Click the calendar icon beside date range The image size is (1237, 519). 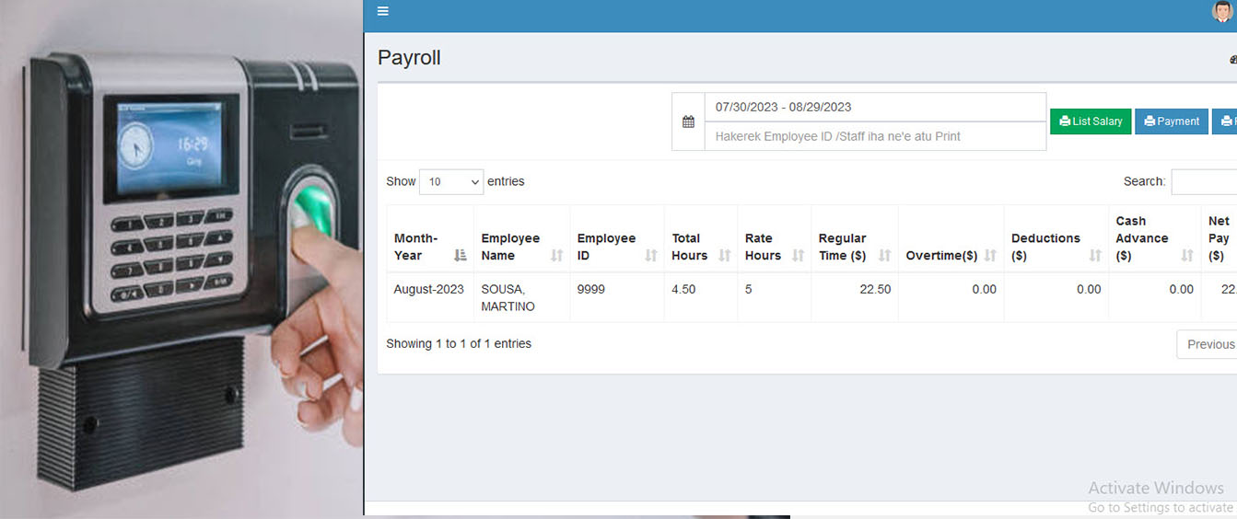click(688, 121)
